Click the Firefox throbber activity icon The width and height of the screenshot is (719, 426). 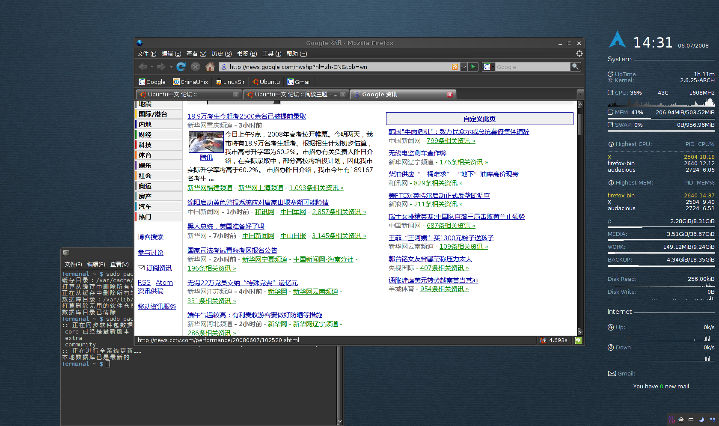pyautogui.click(x=579, y=54)
